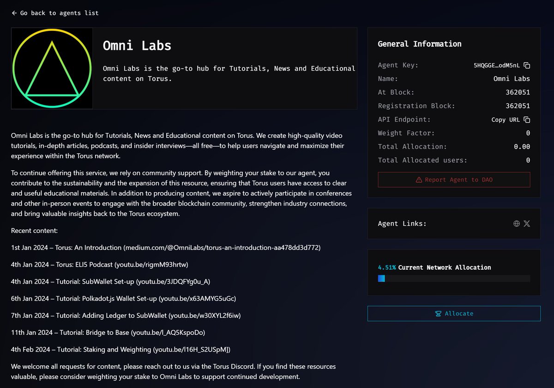Click the Name value Omni Labs
This screenshot has height=388, width=554.
pyautogui.click(x=512, y=79)
